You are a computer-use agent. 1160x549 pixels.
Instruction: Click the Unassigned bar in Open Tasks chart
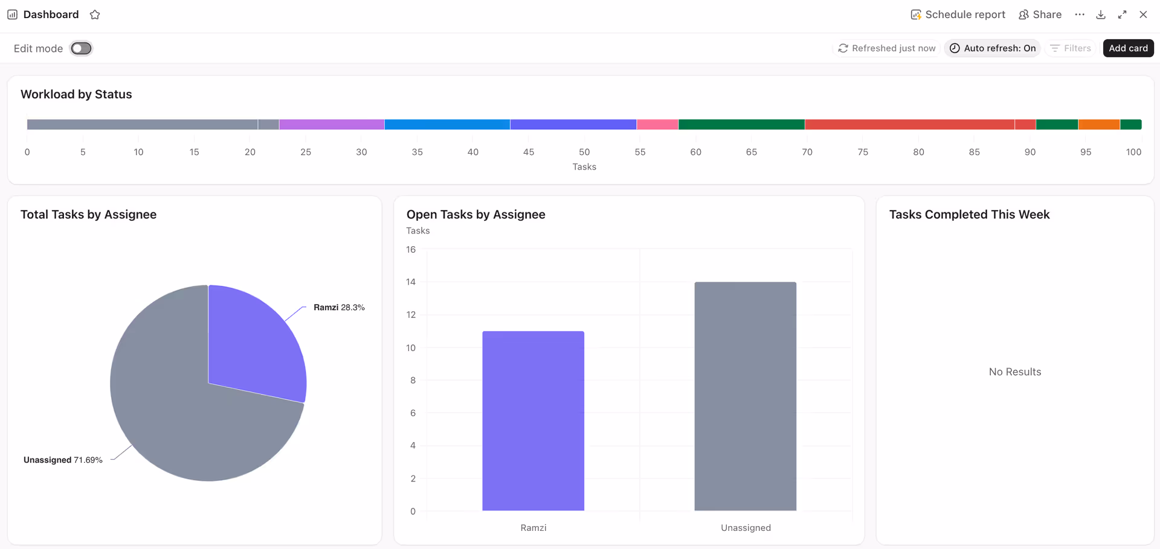point(746,395)
